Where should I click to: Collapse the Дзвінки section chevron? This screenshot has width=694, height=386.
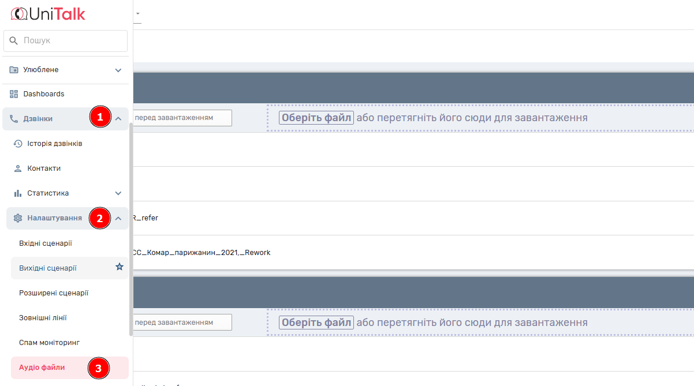(118, 119)
